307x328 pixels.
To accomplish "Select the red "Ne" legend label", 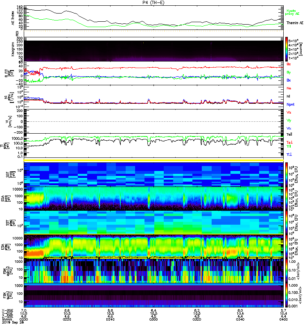I will pyautogui.click(x=289, y=88).
